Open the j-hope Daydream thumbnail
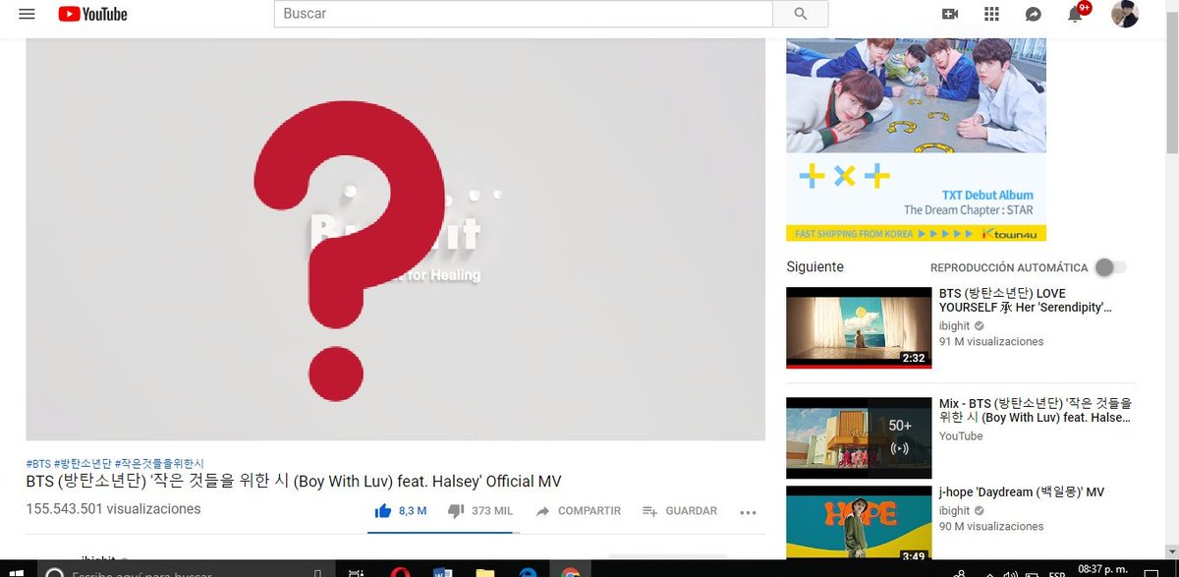Viewport: 1179px width, 577px height. pyautogui.click(x=859, y=525)
